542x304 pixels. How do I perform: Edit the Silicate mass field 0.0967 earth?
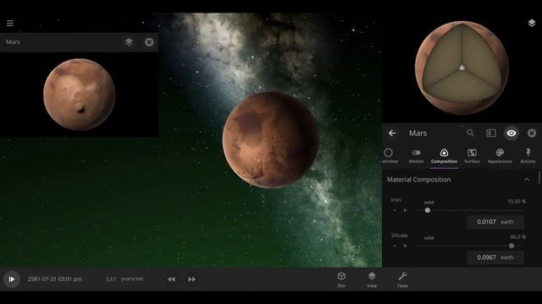pos(495,258)
